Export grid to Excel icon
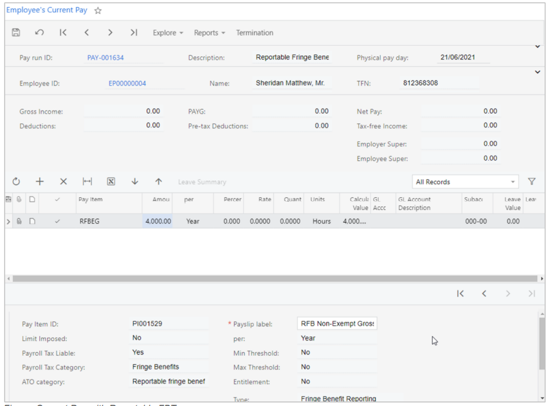Image resolution: width=548 pixels, height=406 pixels. tap(111, 182)
